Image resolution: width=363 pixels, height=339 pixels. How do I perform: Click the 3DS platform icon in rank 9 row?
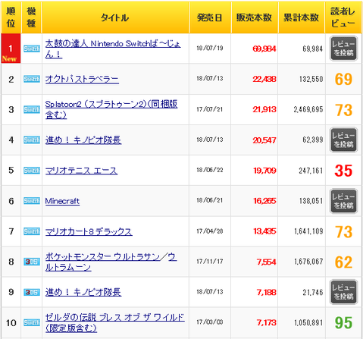(32, 292)
